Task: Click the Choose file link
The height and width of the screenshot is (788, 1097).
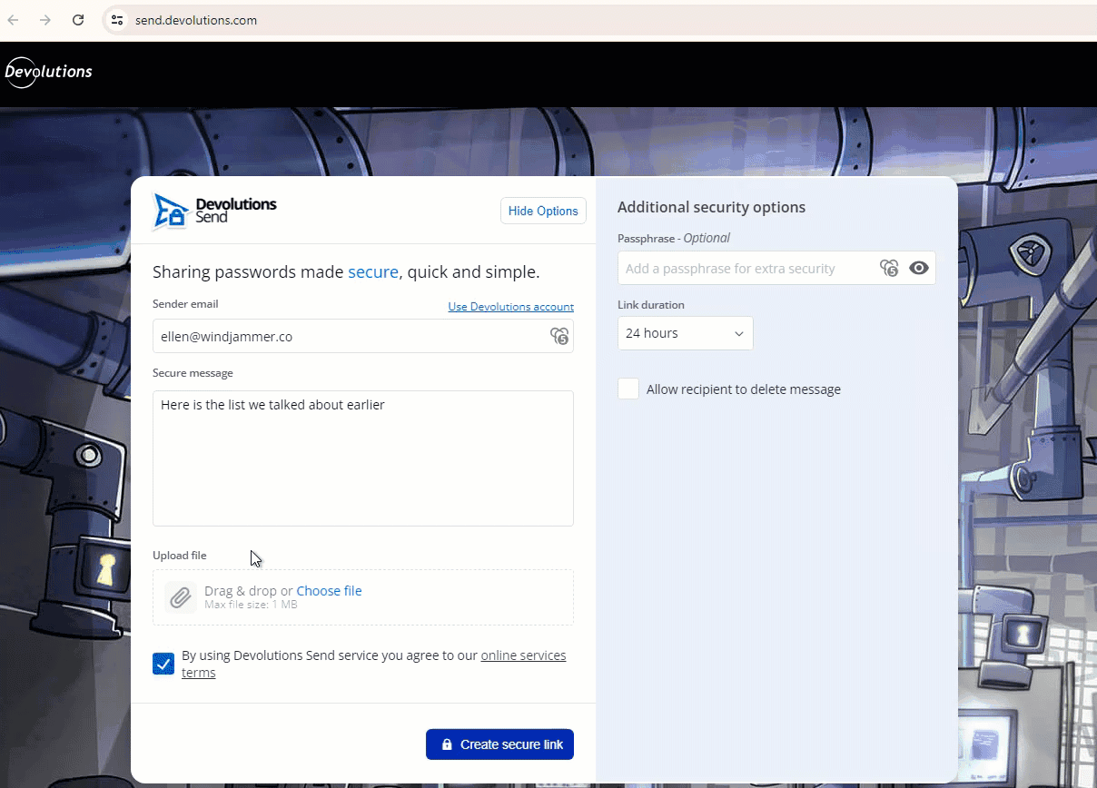Action: coord(329,591)
